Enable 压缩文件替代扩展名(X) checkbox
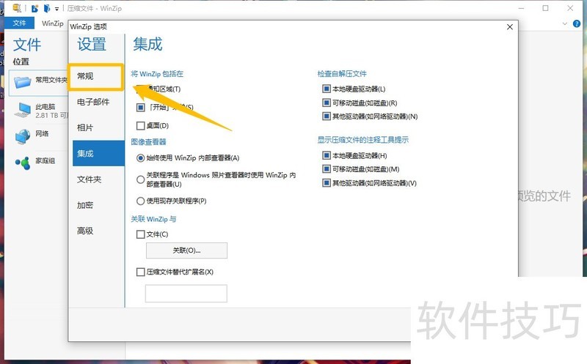This screenshot has width=587, height=364. (x=140, y=272)
